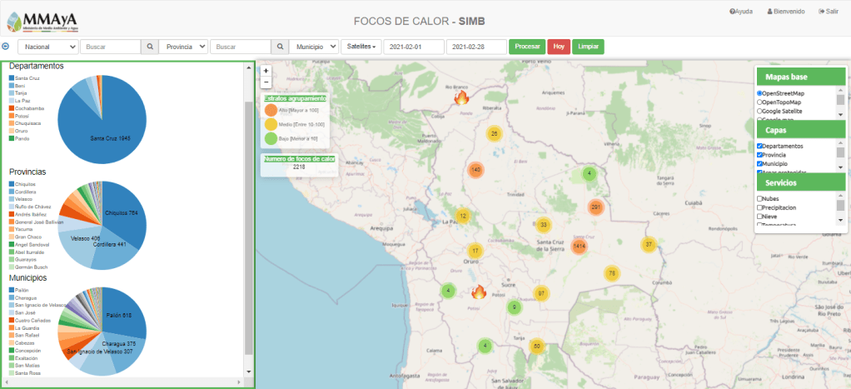This screenshot has width=851, height=389.
Task: Click the yellow cluster marker labeled 26
Action: point(495,133)
